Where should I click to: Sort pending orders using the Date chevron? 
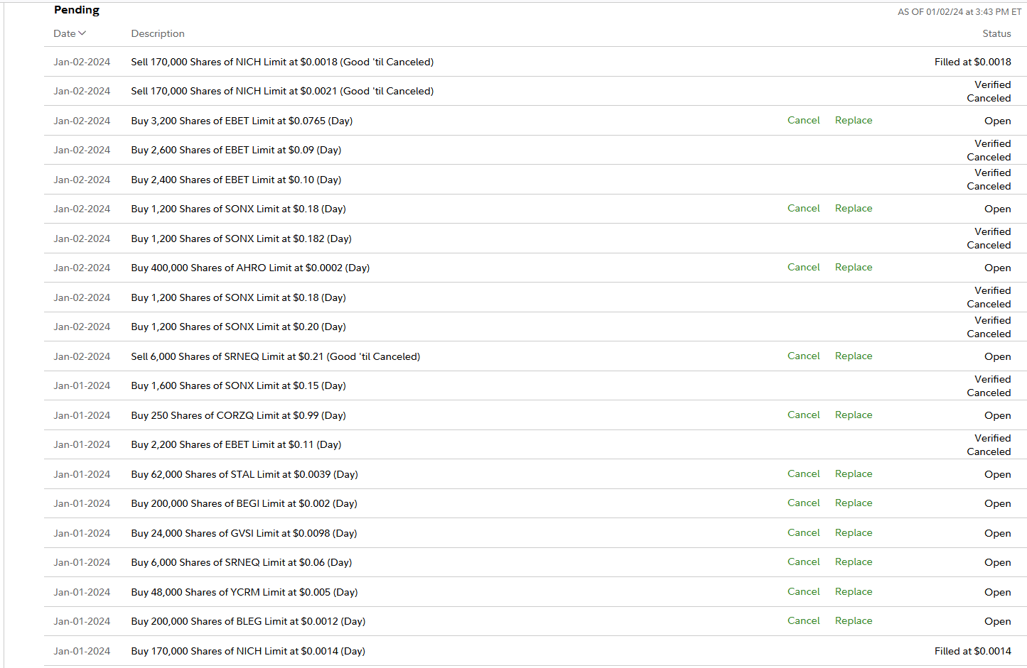click(x=82, y=33)
